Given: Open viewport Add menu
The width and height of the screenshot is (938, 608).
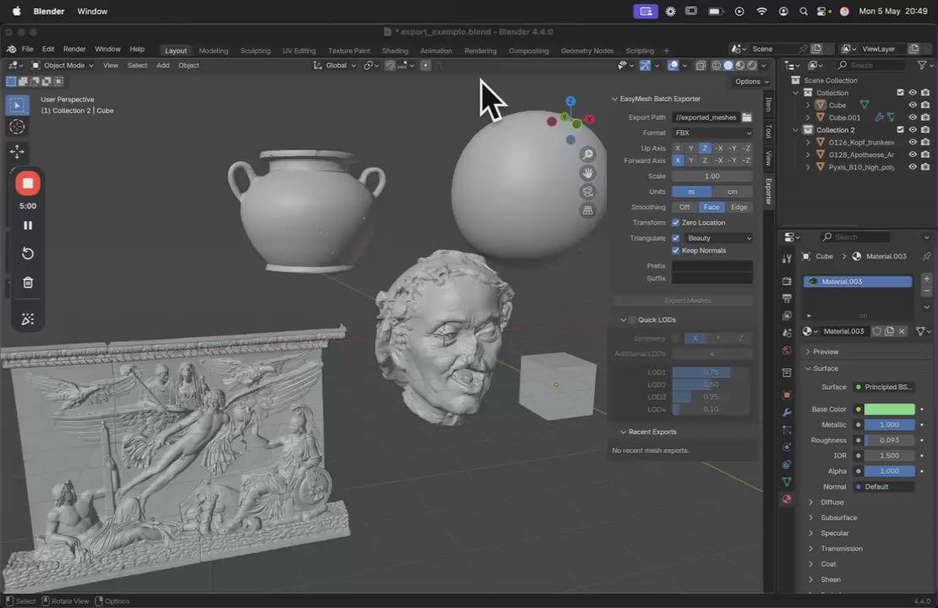Looking at the screenshot, I should pos(163,65).
